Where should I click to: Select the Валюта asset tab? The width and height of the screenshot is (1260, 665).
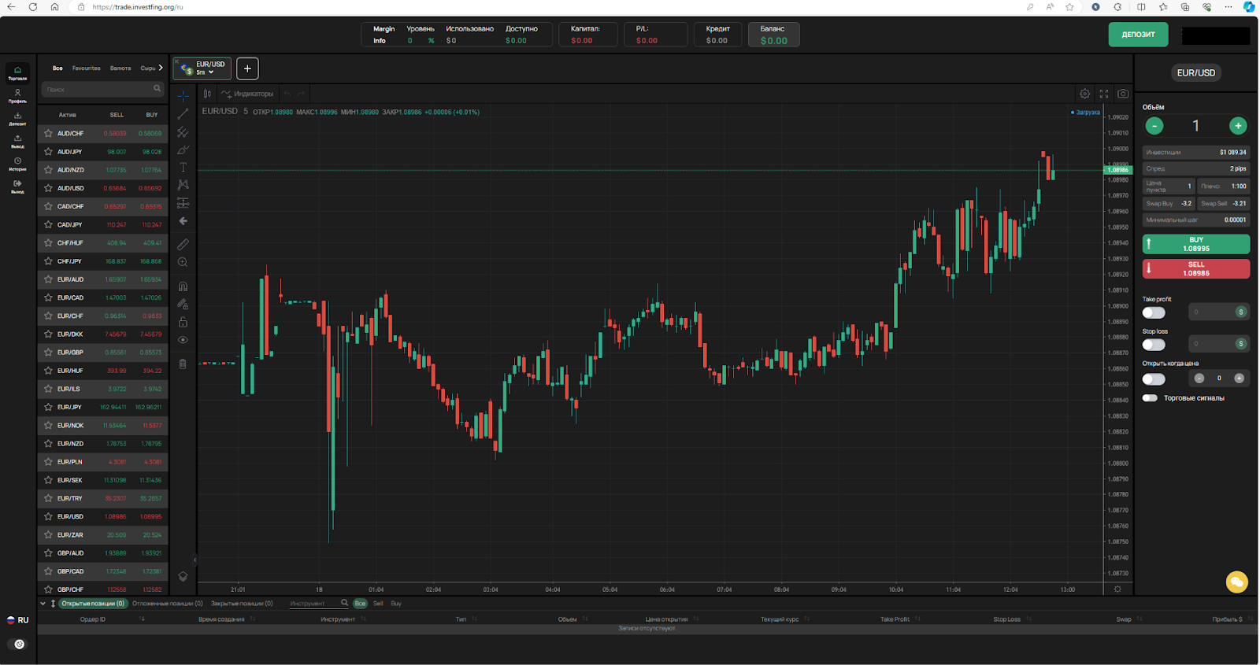(x=120, y=68)
